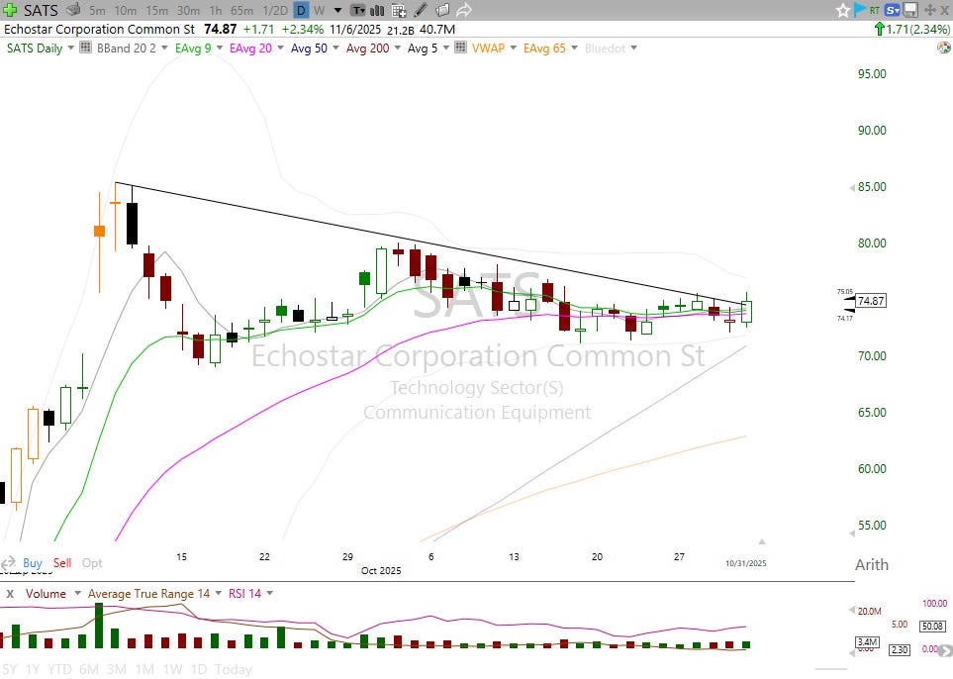Click the RT real-time indicator

click(875, 10)
